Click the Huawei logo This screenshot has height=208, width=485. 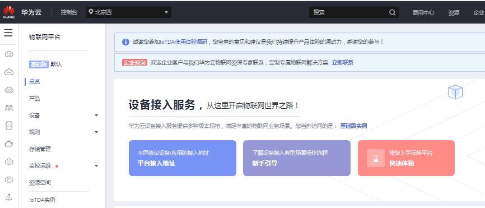coord(8,12)
